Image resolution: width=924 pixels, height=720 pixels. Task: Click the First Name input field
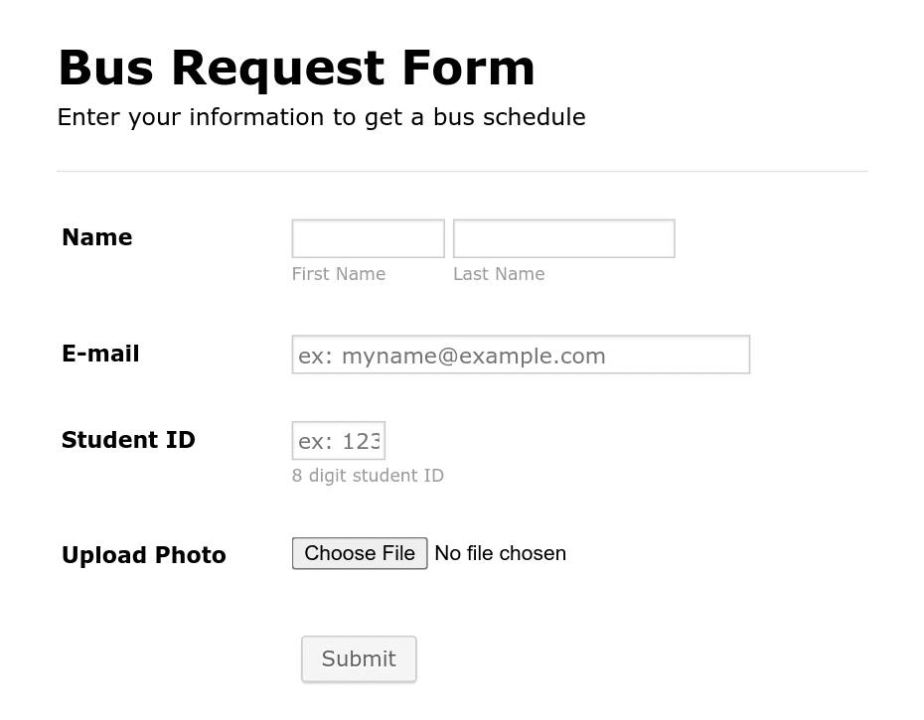coord(368,238)
